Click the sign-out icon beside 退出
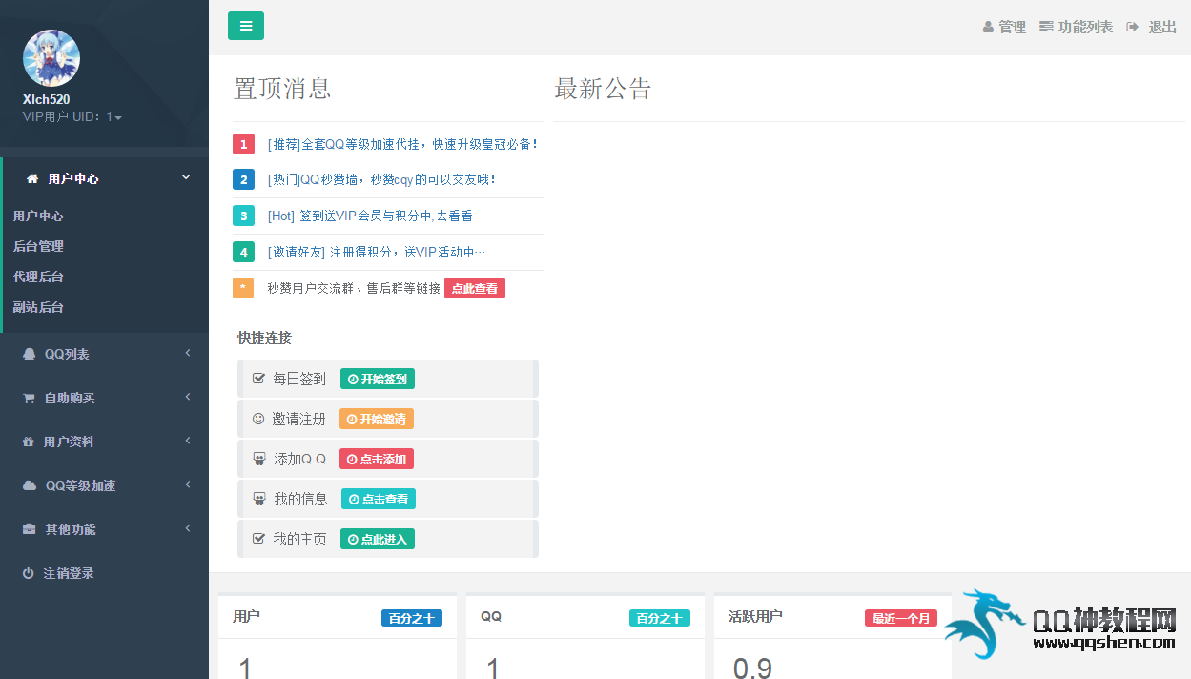This screenshot has height=679, width=1191. pos(1133,27)
